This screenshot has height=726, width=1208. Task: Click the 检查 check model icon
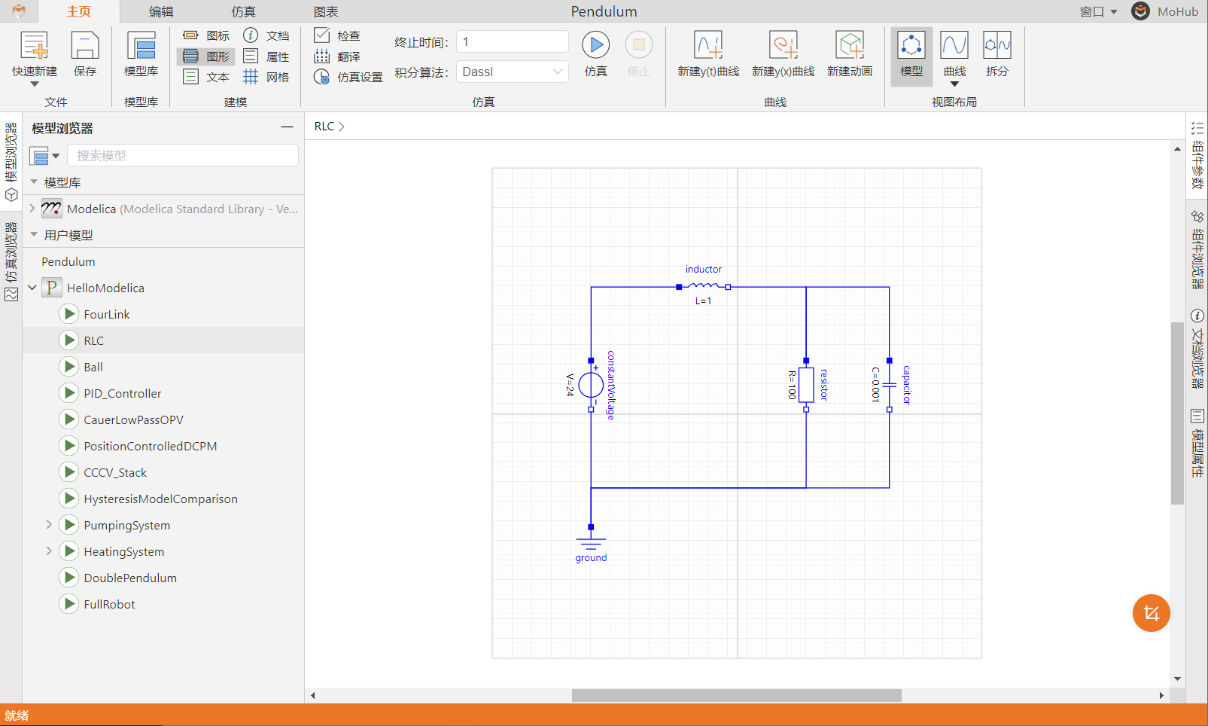pos(322,35)
